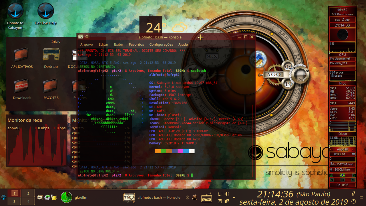The image size is (366, 206).
Task: Open the keyboard layout indicator in tray
Action: coord(206,197)
